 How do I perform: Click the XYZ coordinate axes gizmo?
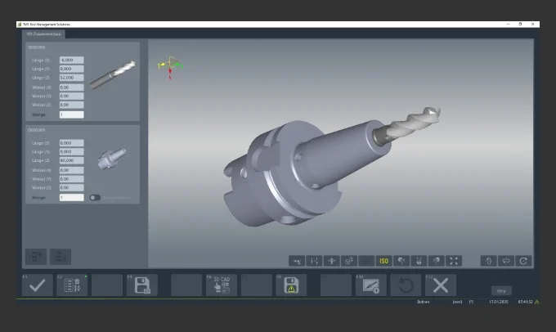point(169,64)
